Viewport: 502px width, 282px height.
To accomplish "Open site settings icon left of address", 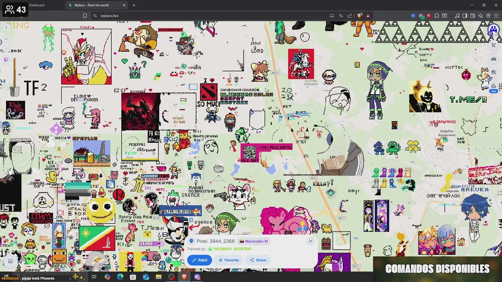I will tap(95, 16).
